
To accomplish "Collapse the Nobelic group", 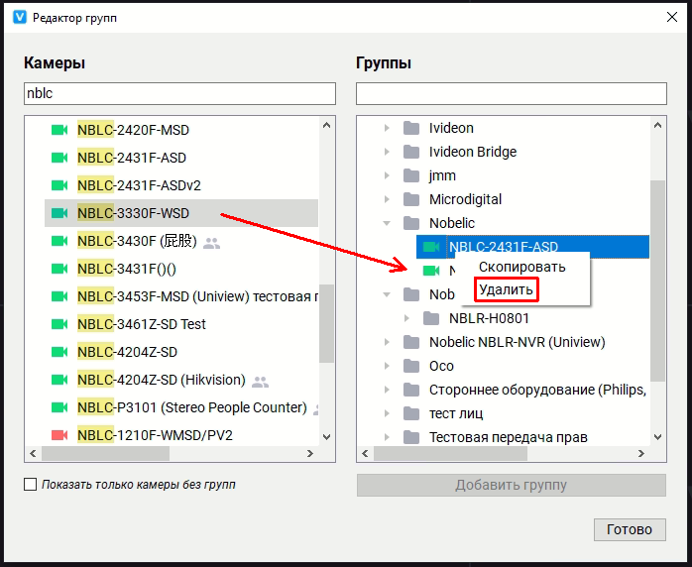I will point(387,223).
